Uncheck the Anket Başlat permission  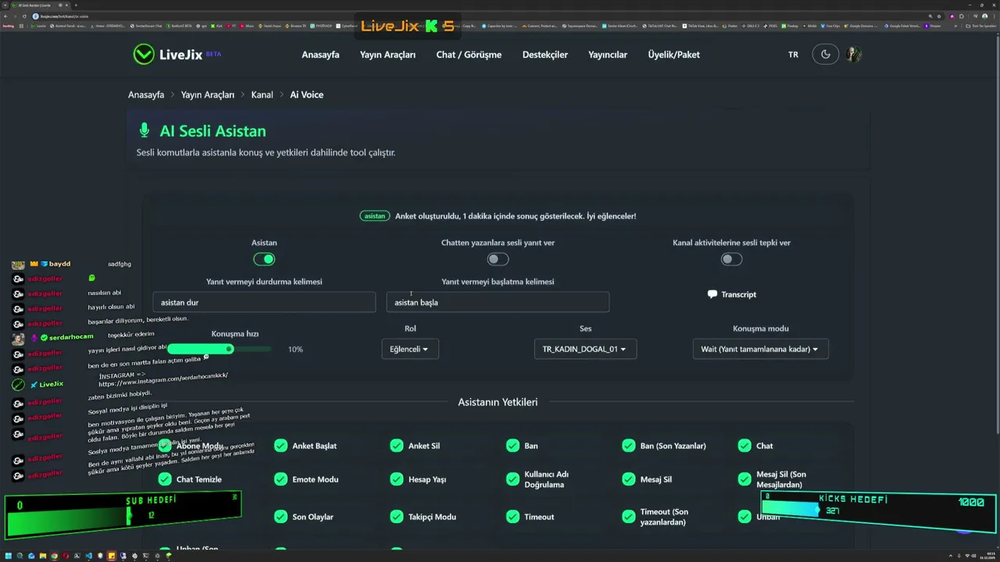280,446
